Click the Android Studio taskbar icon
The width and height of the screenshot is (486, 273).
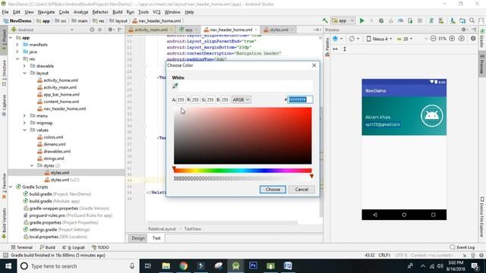[x=235, y=266]
